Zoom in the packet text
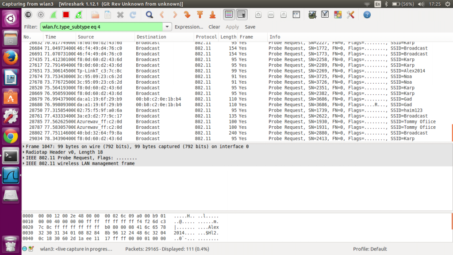The image size is (453, 255). tap(258, 15)
